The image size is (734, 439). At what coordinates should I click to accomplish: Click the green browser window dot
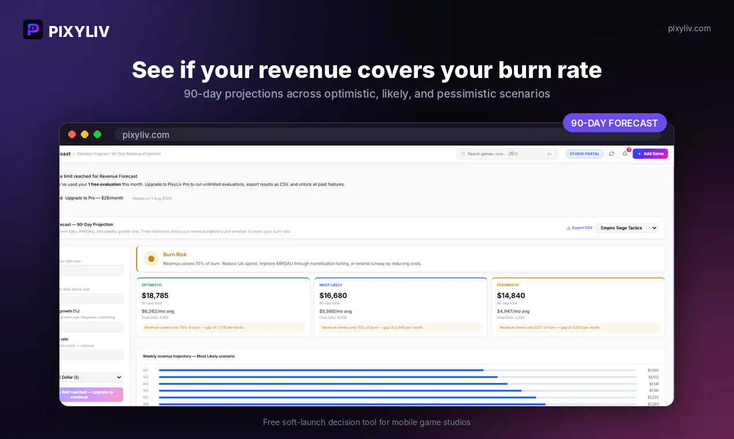coord(98,135)
